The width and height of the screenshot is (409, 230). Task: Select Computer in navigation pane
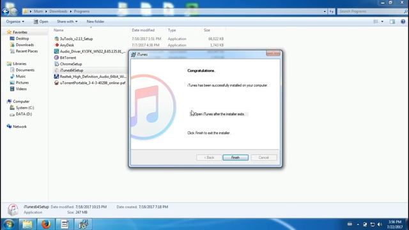pos(21,102)
